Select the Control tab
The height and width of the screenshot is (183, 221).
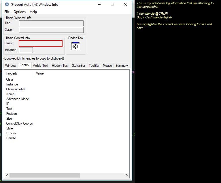point(24,65)
